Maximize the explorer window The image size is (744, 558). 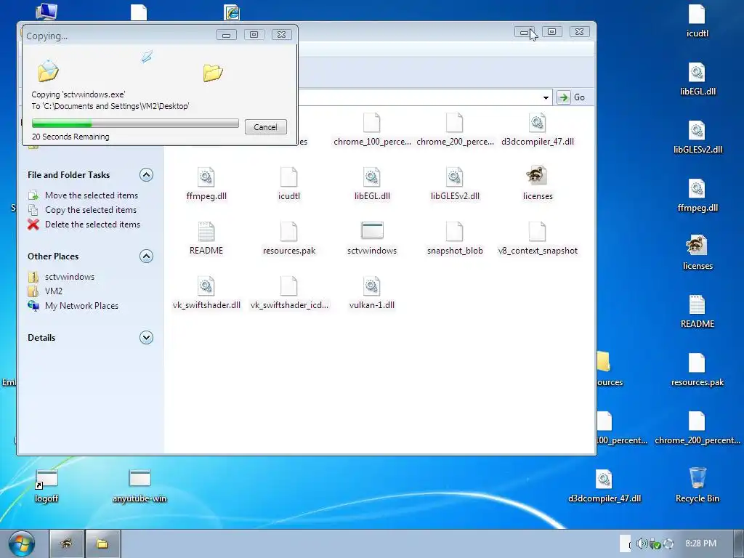[x=552, y=32]
